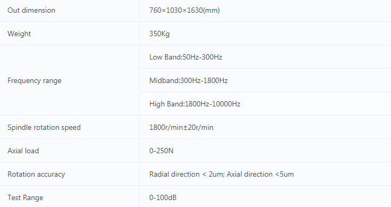Screen dimensions: 391x207
Task: Select Low Band:50Hz-300Hz text
Action: pyautogui.click(x=186, y=57)
